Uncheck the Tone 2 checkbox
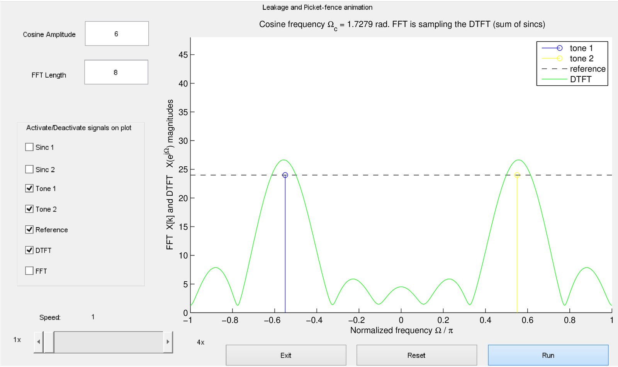Screen dimensions: 618x367 29,209
